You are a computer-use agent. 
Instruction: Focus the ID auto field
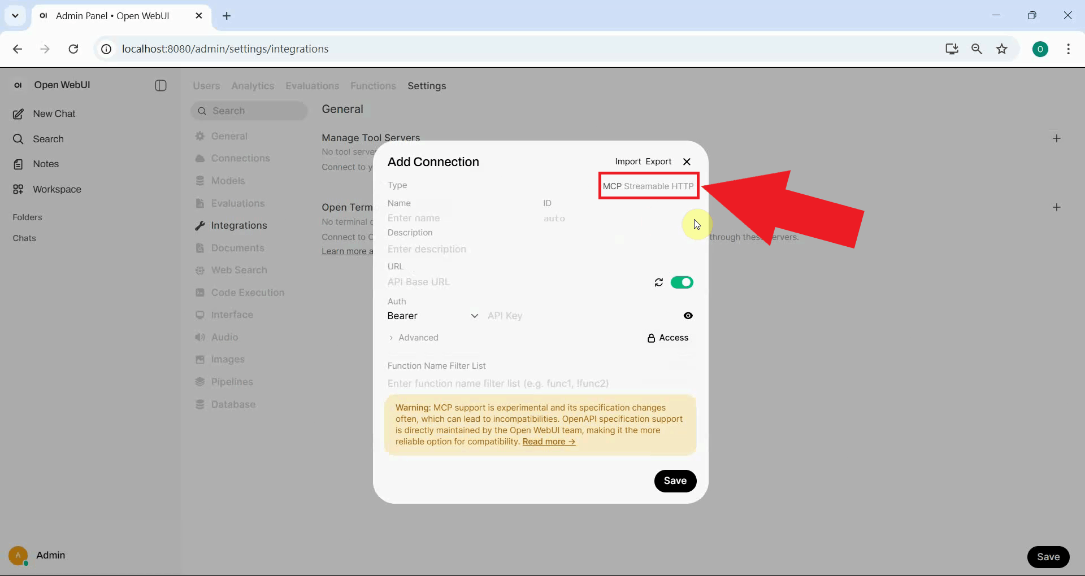(x=618, y=218)
